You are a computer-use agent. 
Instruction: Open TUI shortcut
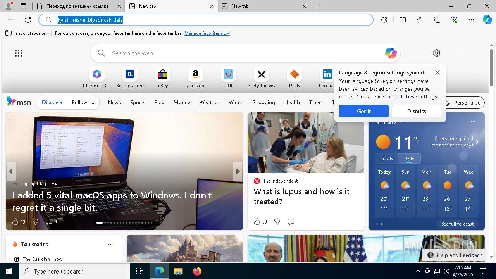point(229,77)
